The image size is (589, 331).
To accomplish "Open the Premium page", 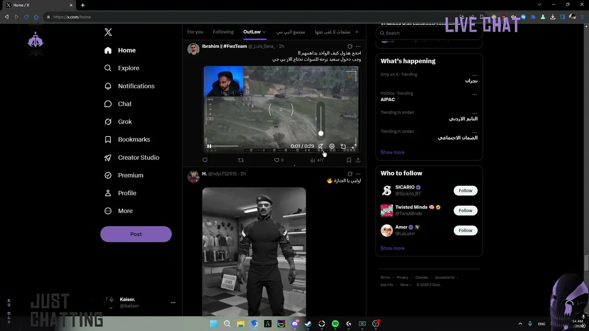I will [x=124, y=175].
